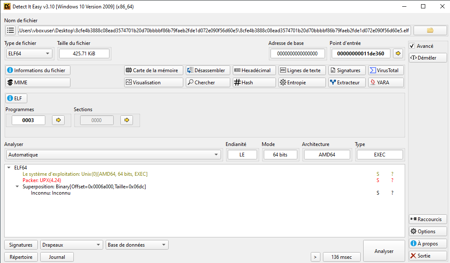The height and width of the screenshot is (263, 450).
Task: Click Taille du fichier value field
Action: 84,53
